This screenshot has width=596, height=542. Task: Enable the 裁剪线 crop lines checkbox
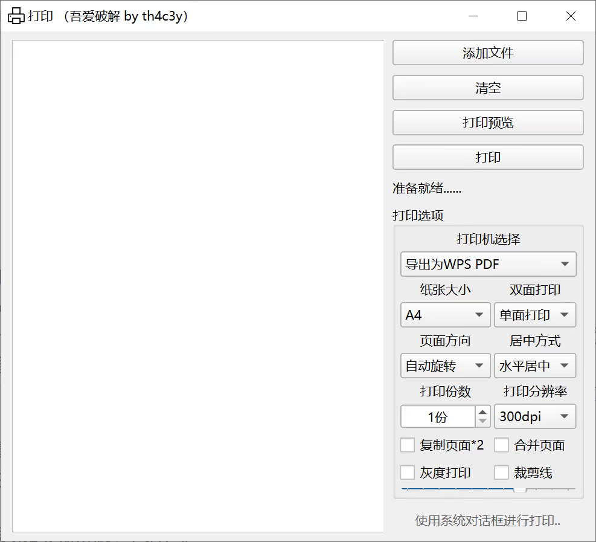click(x=501, y=472)
